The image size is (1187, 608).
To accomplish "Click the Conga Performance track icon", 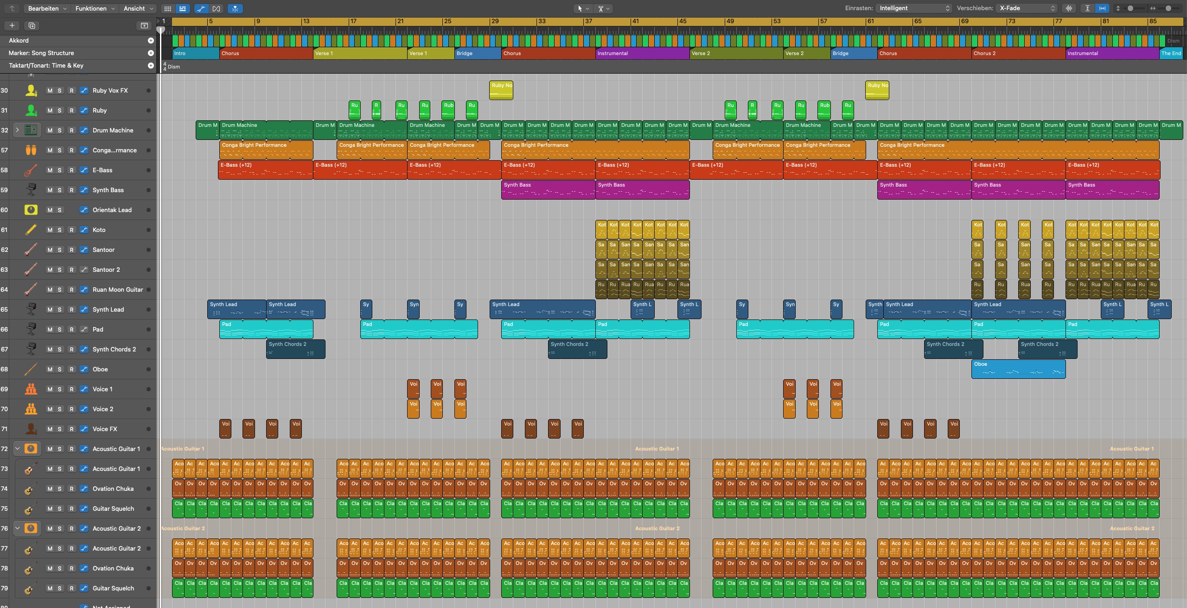I will point(31,150).
